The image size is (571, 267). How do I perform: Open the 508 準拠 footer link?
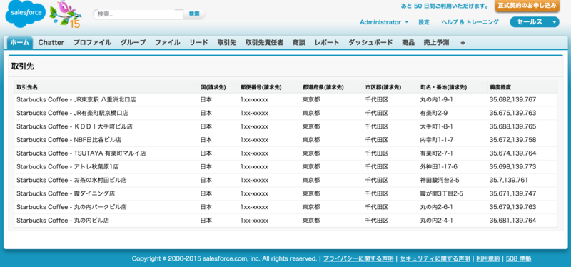pos(518,259)
